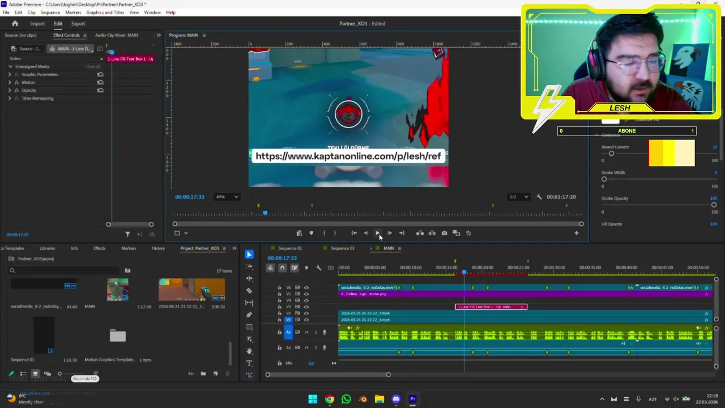Toggle V1 track output eye
Viewport: 725px width, 408px height.
point(306,320)
